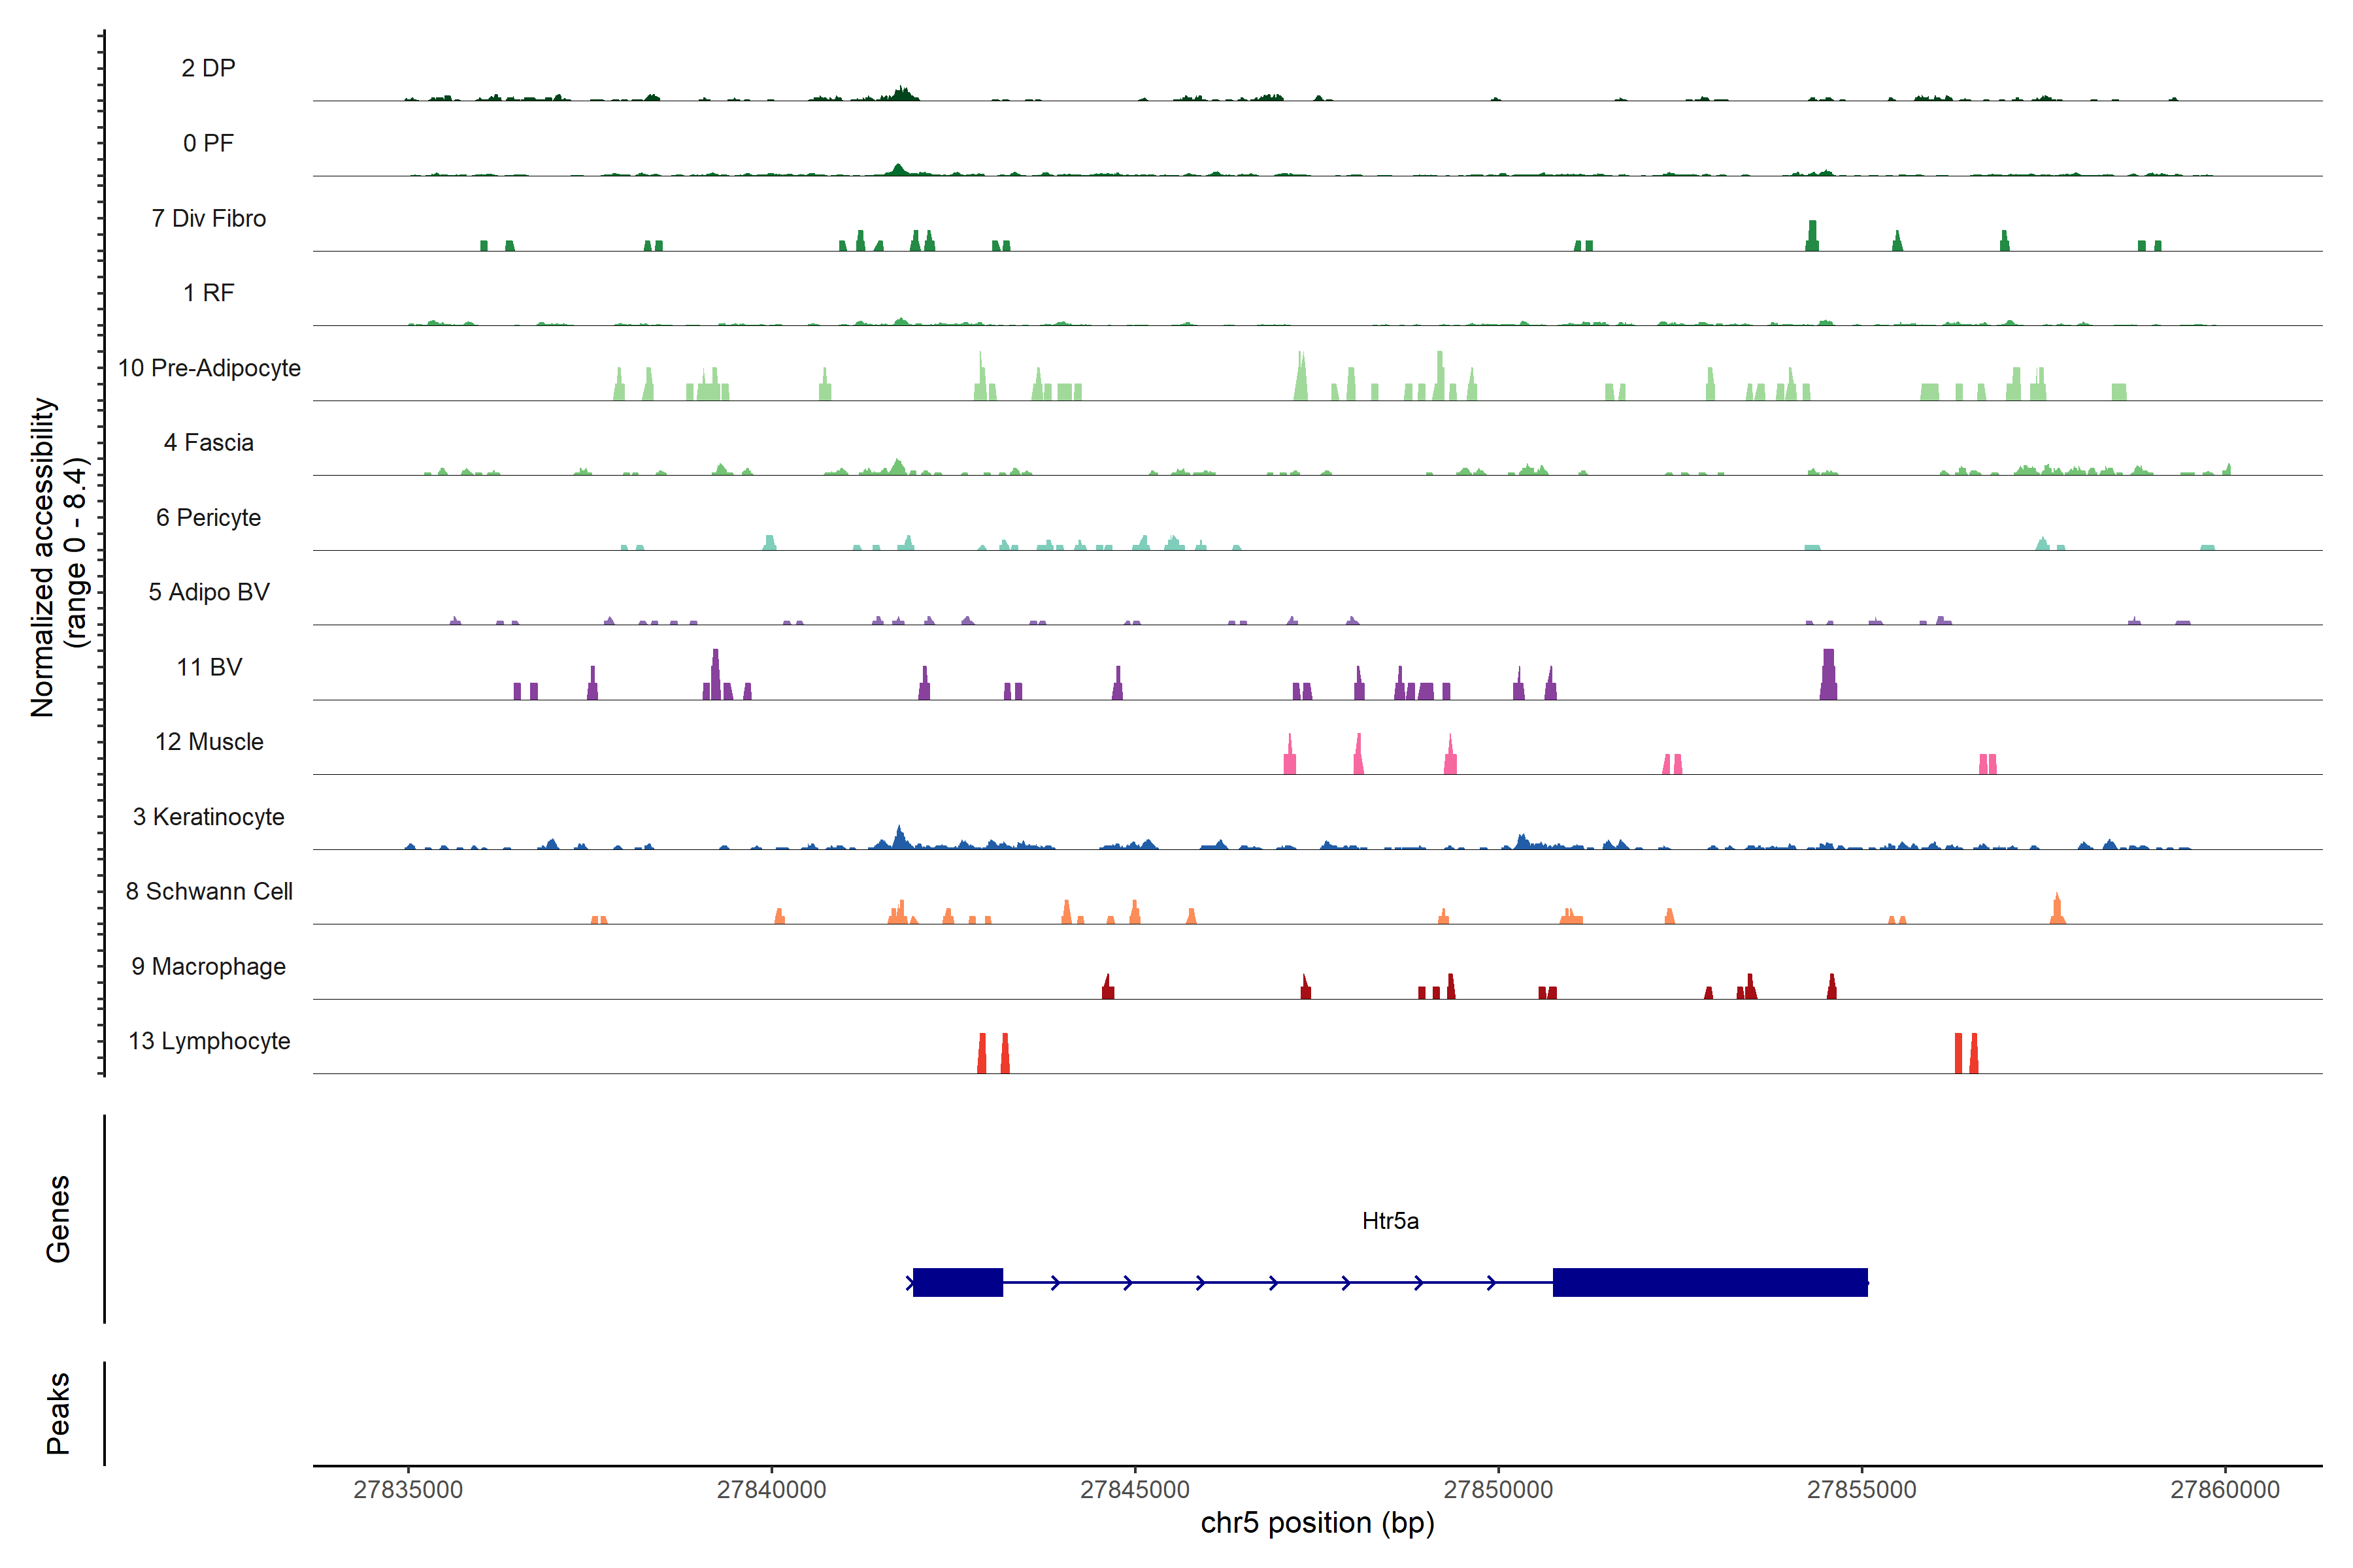Click the 6 Pericyte track label
Image resolution: width=2353 pixels, height=1568 pixels.
coord(209,517)
